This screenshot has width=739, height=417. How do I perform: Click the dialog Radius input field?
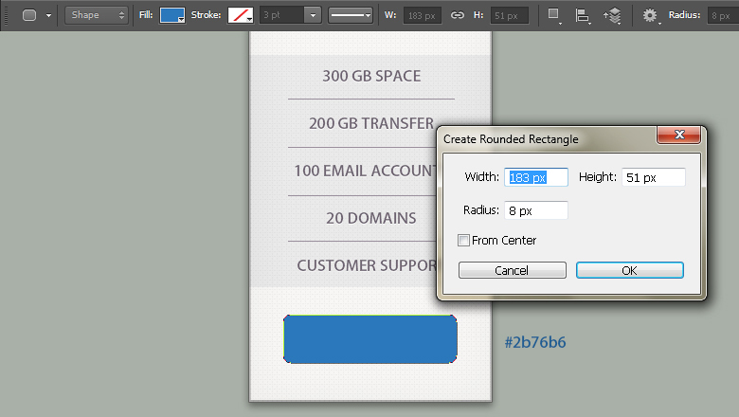(x=537, y=209)
